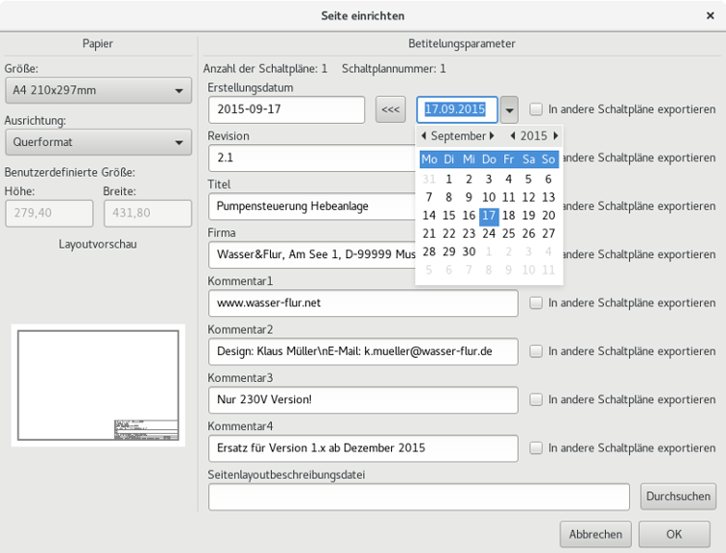Pick September 30 in calendar

(x=469, y=251)
